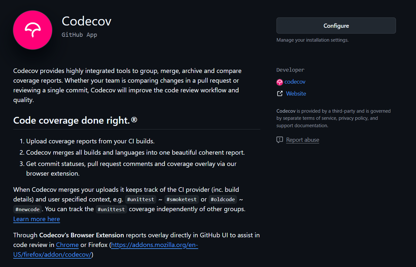
Task: Click the Developer section heading
Action: (x=290, y=70)
